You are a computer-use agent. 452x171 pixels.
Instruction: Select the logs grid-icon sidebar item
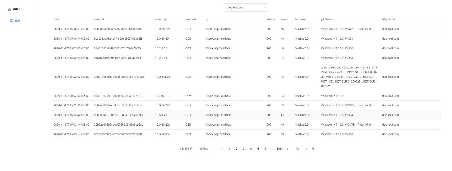click(x=15, y=21)
